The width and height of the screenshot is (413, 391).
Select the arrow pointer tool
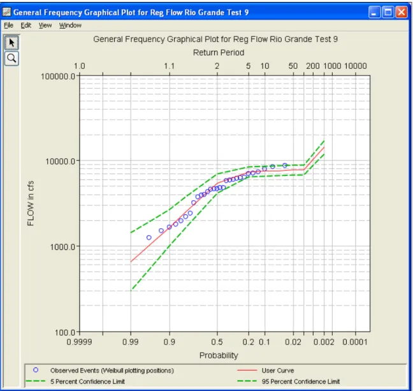click(x=11, y=43)
